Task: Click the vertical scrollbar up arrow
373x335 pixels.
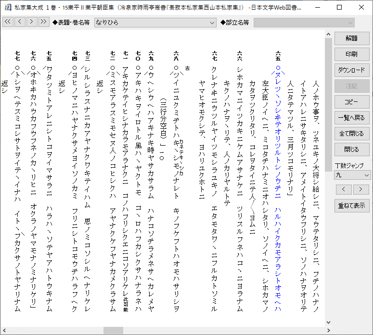Action: click(x=329, y=34)
